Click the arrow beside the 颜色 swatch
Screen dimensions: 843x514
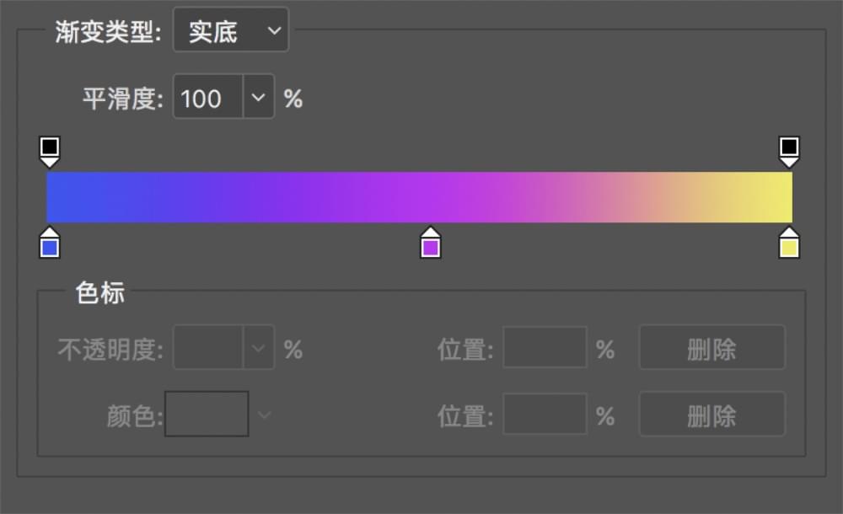click(264, 415)
